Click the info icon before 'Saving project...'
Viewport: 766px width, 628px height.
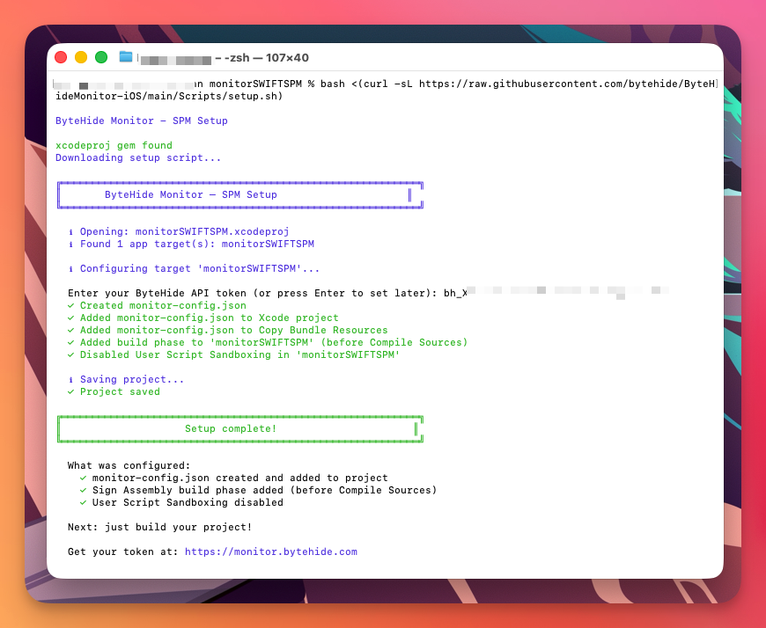[70, 379]
